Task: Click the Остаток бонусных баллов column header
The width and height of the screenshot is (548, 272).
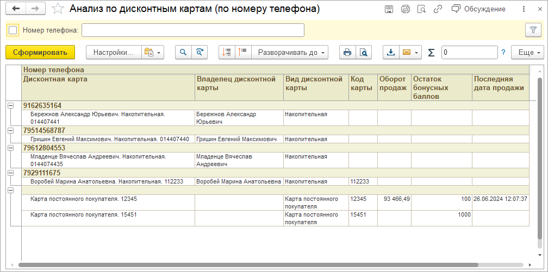Action: 442,87
